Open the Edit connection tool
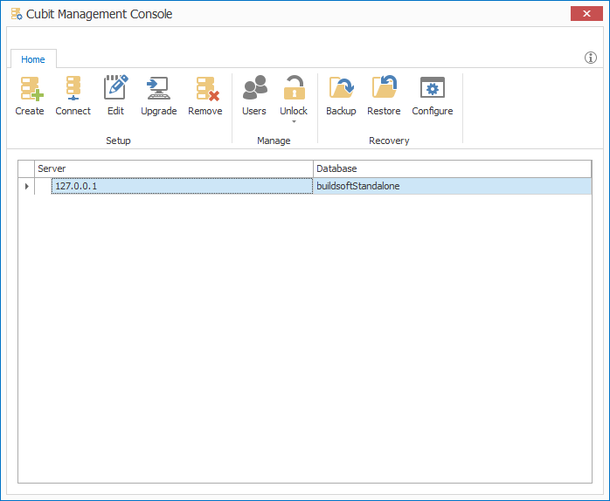 tap(115, 89)
